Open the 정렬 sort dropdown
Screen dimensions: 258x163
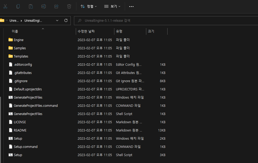tap(89, 6)
